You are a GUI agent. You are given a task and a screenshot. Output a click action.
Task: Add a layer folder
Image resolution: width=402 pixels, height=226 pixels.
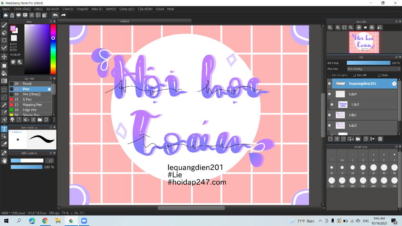pyautogui.click(x=358, y=139)
